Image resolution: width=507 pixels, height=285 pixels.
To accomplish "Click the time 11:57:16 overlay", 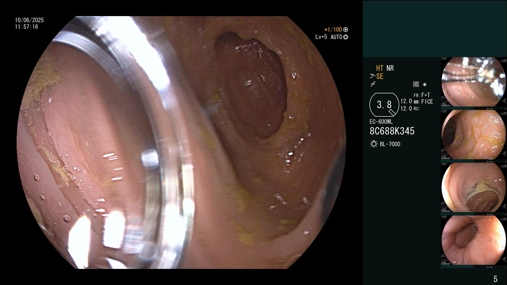I will pyautogui.click(x=26, y=27).
